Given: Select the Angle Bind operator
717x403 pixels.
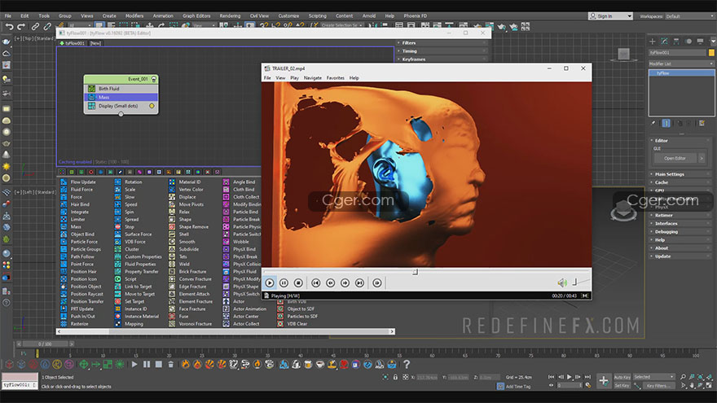Looking at the screenshot, I should (244, 182).
